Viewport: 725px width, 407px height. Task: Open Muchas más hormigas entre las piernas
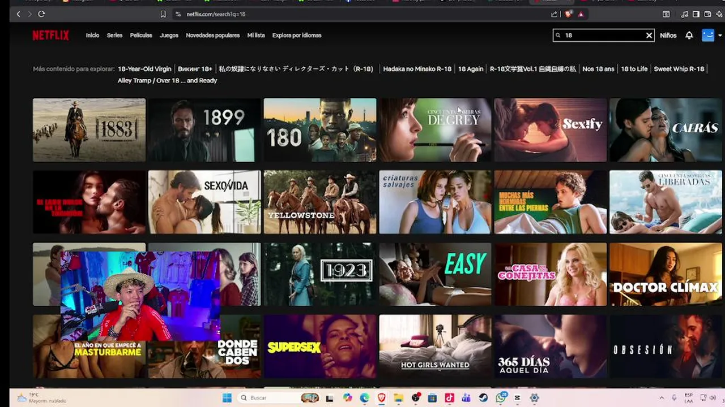pos(551,202)
